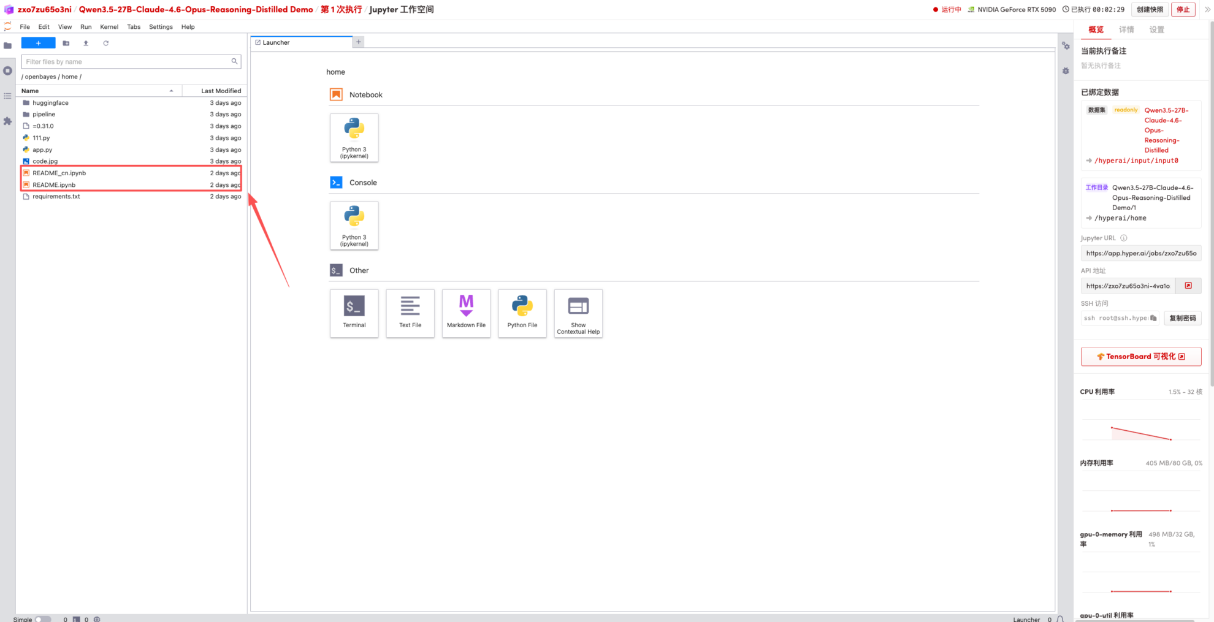Open the Extension Manager sidebar icon
The image size is (1214, 622).
coord(7,121)
